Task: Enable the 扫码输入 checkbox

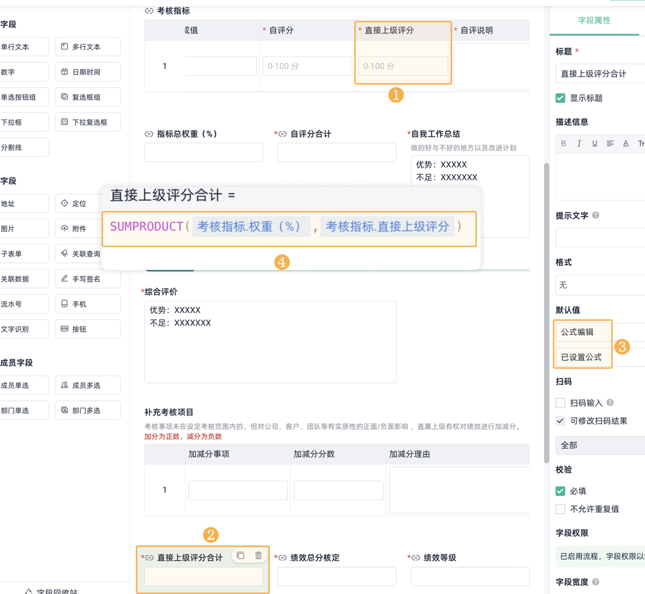Action: point(561,403)
